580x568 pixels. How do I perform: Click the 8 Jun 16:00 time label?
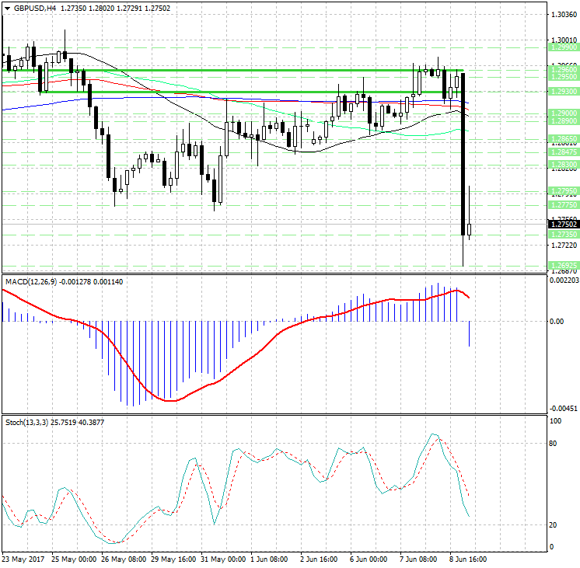(x=468, y=559)
